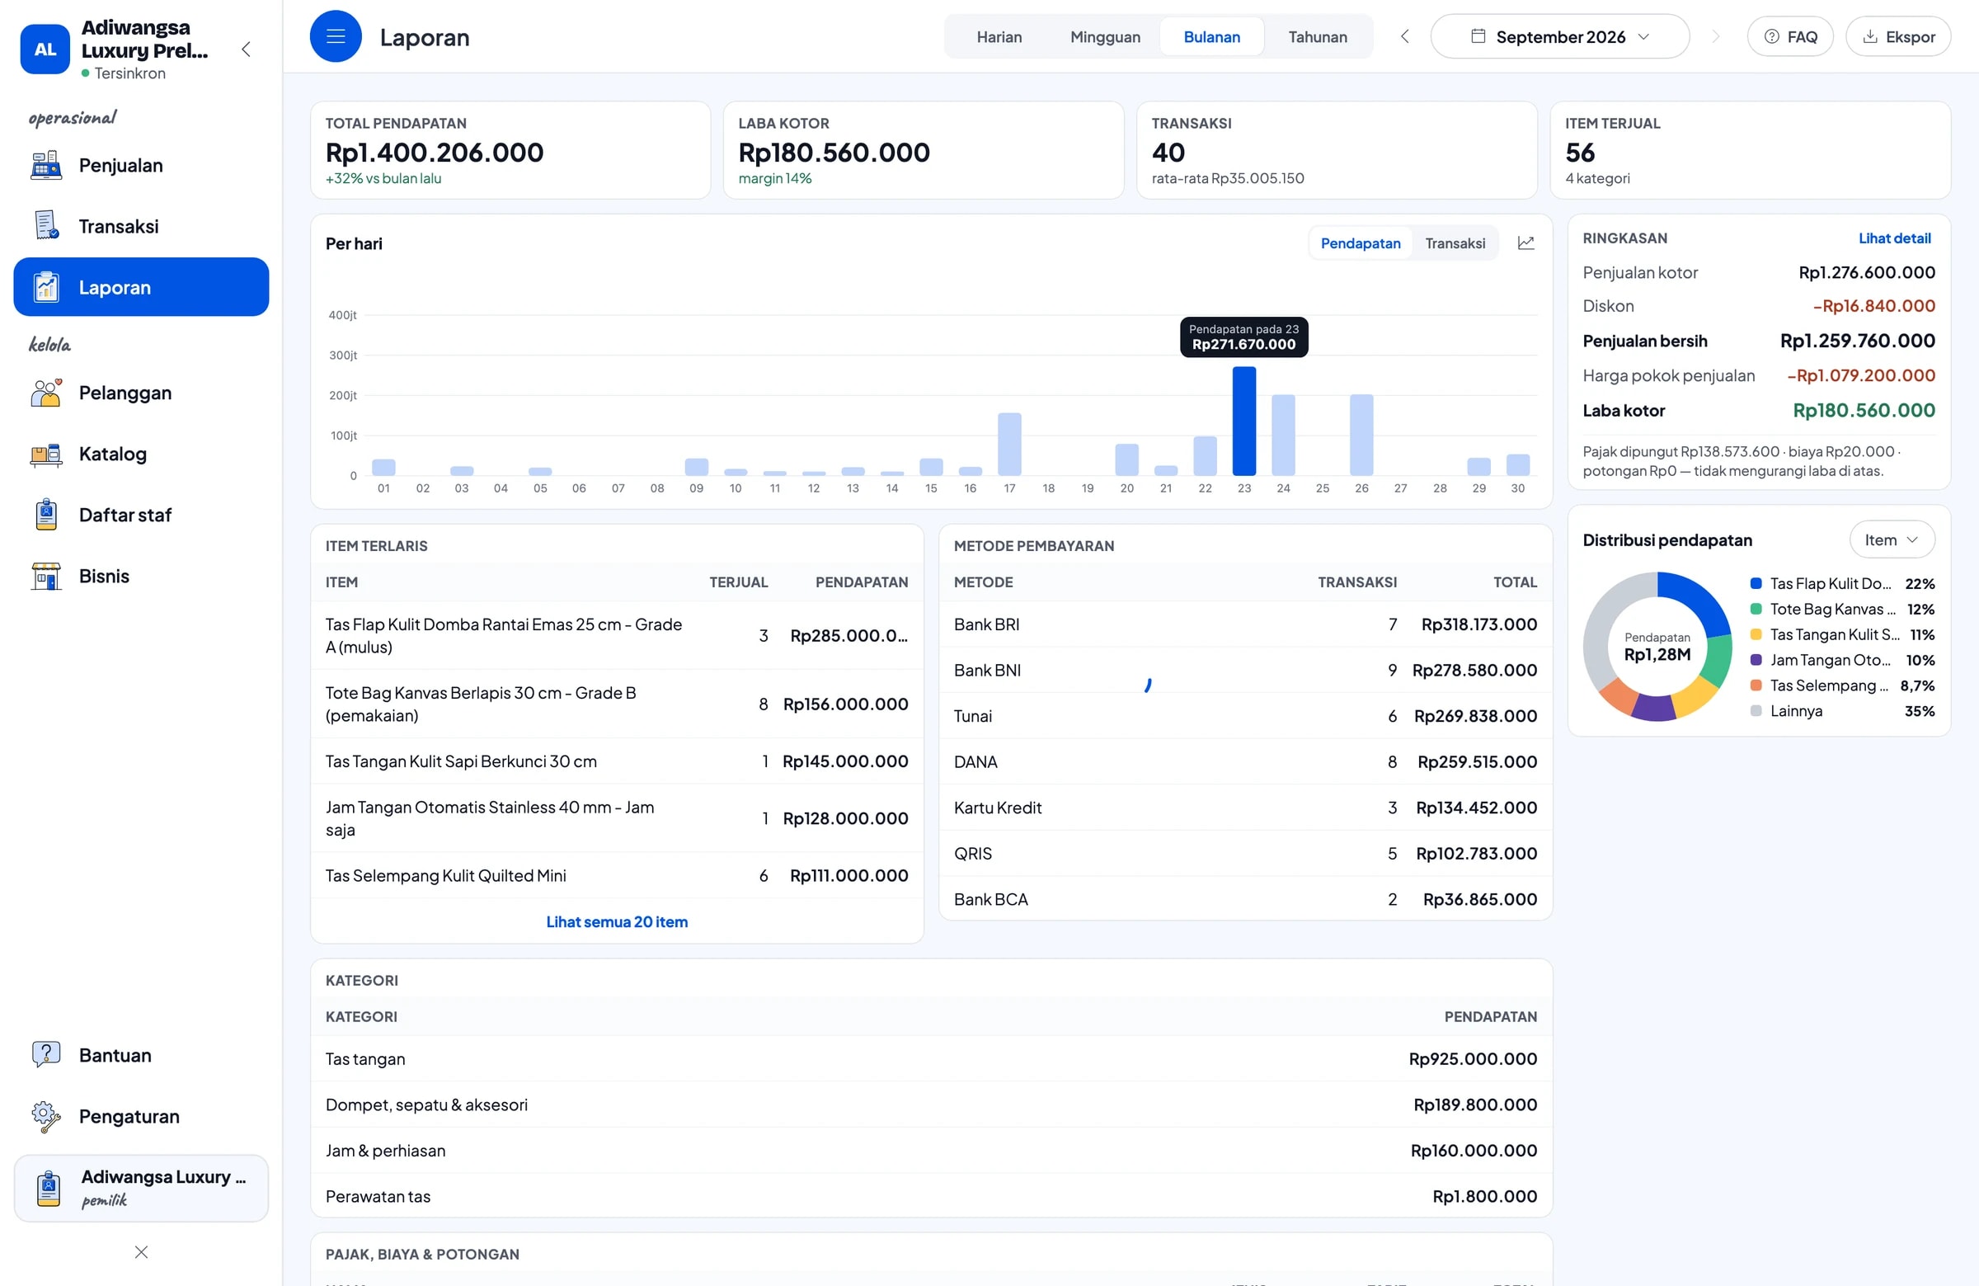Open Pengaturan gear icon
Viewport: 1979px width, 1286px height.
tap(46, 1116)
